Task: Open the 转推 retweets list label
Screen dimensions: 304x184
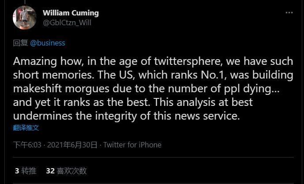Action: click(29, 171)
